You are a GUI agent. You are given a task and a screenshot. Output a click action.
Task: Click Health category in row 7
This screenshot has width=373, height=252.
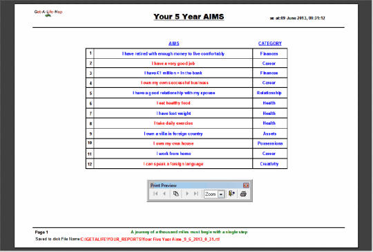pyautogui.click(x=269, y=114)
